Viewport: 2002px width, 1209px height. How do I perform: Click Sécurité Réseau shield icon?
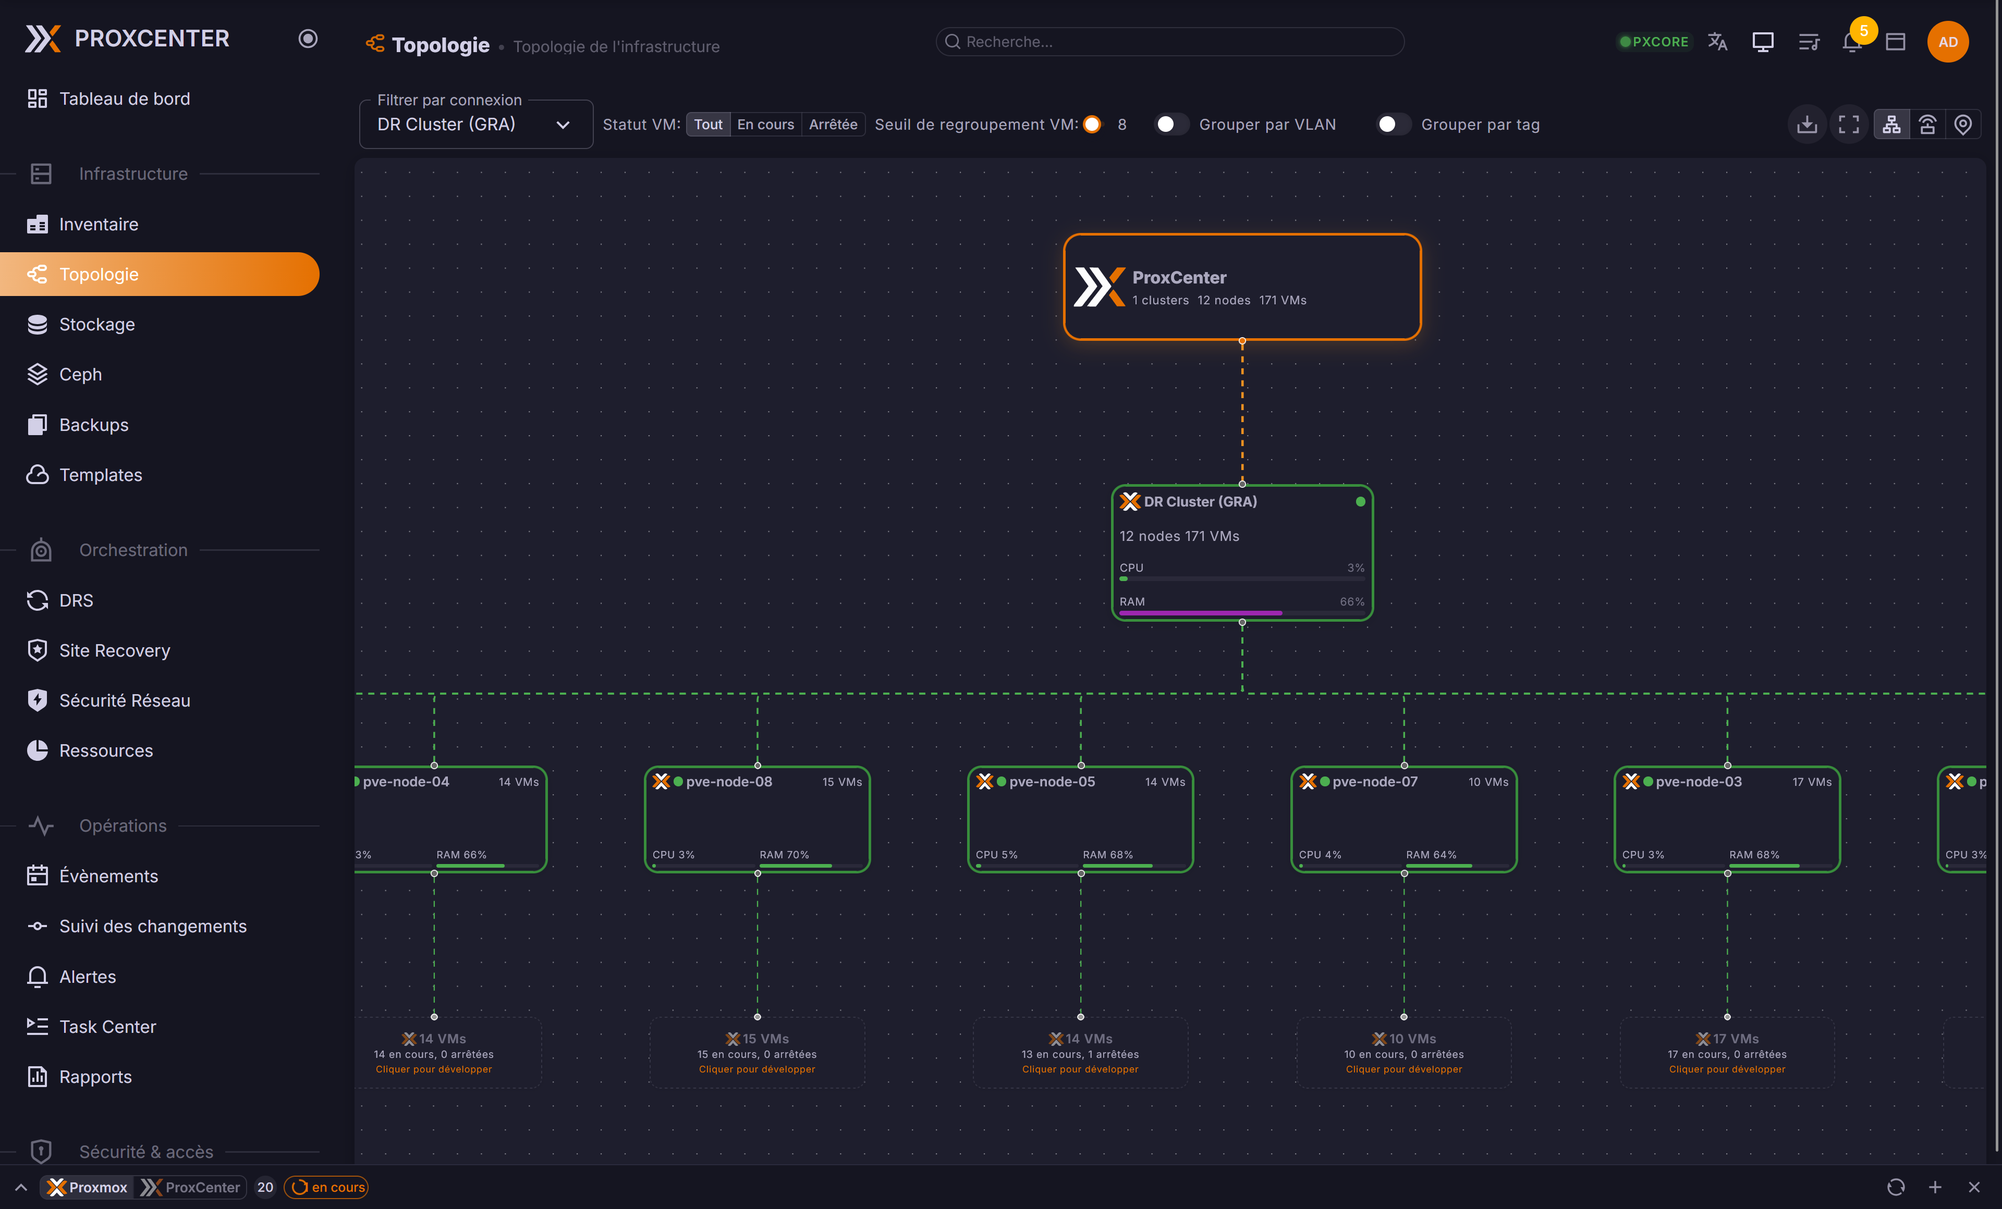tap(38, 700)
